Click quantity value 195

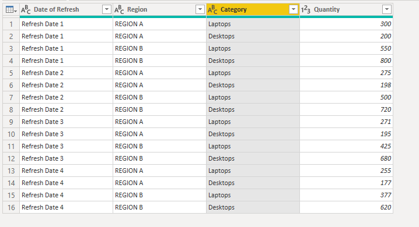pos(386,134)
